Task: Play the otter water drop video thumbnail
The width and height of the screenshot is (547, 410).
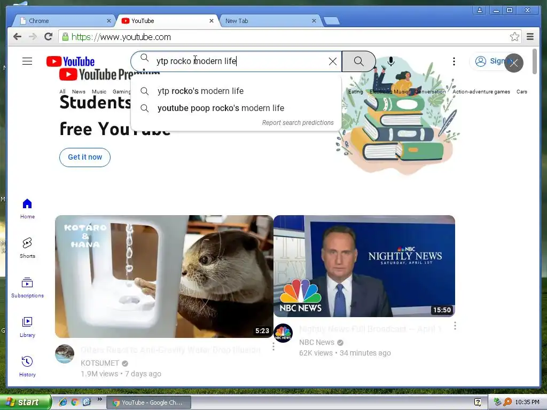Action: point(164,277)
